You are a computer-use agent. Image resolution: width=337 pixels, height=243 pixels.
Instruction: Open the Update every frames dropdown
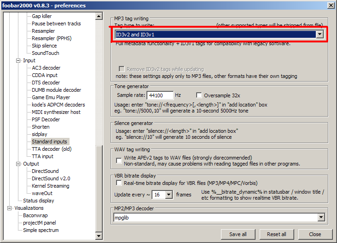(169, 195)
